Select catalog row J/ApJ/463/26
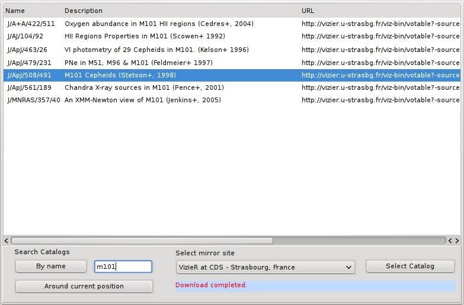The width and height of the screenshot is (464, 305). (232, 50)
